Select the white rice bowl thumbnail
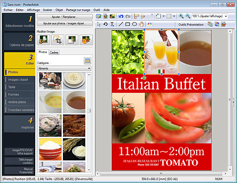Screen dimensions: 237x183 pyautogui.click(x=50, y=149)
